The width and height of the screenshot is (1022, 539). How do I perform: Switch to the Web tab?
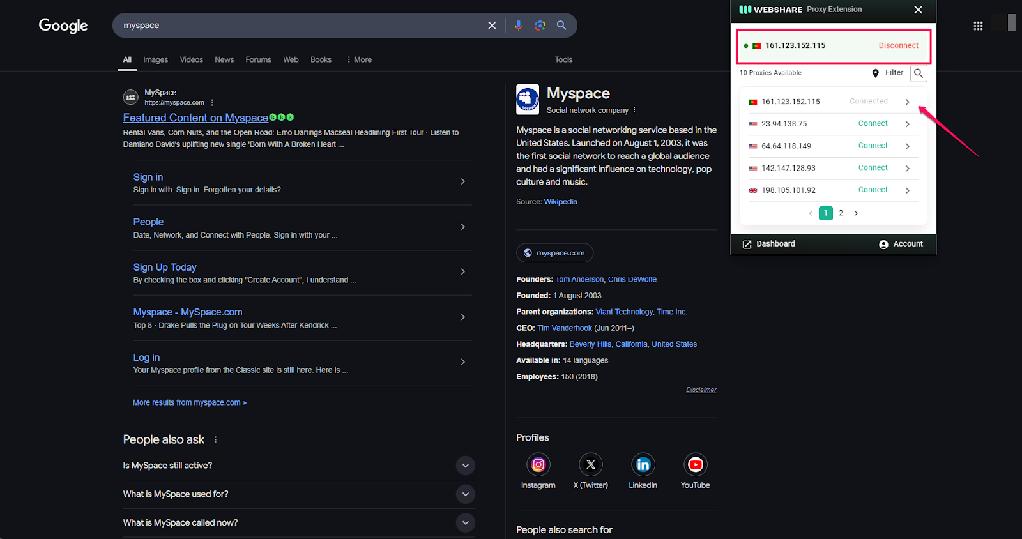click(x=291, y=59)
